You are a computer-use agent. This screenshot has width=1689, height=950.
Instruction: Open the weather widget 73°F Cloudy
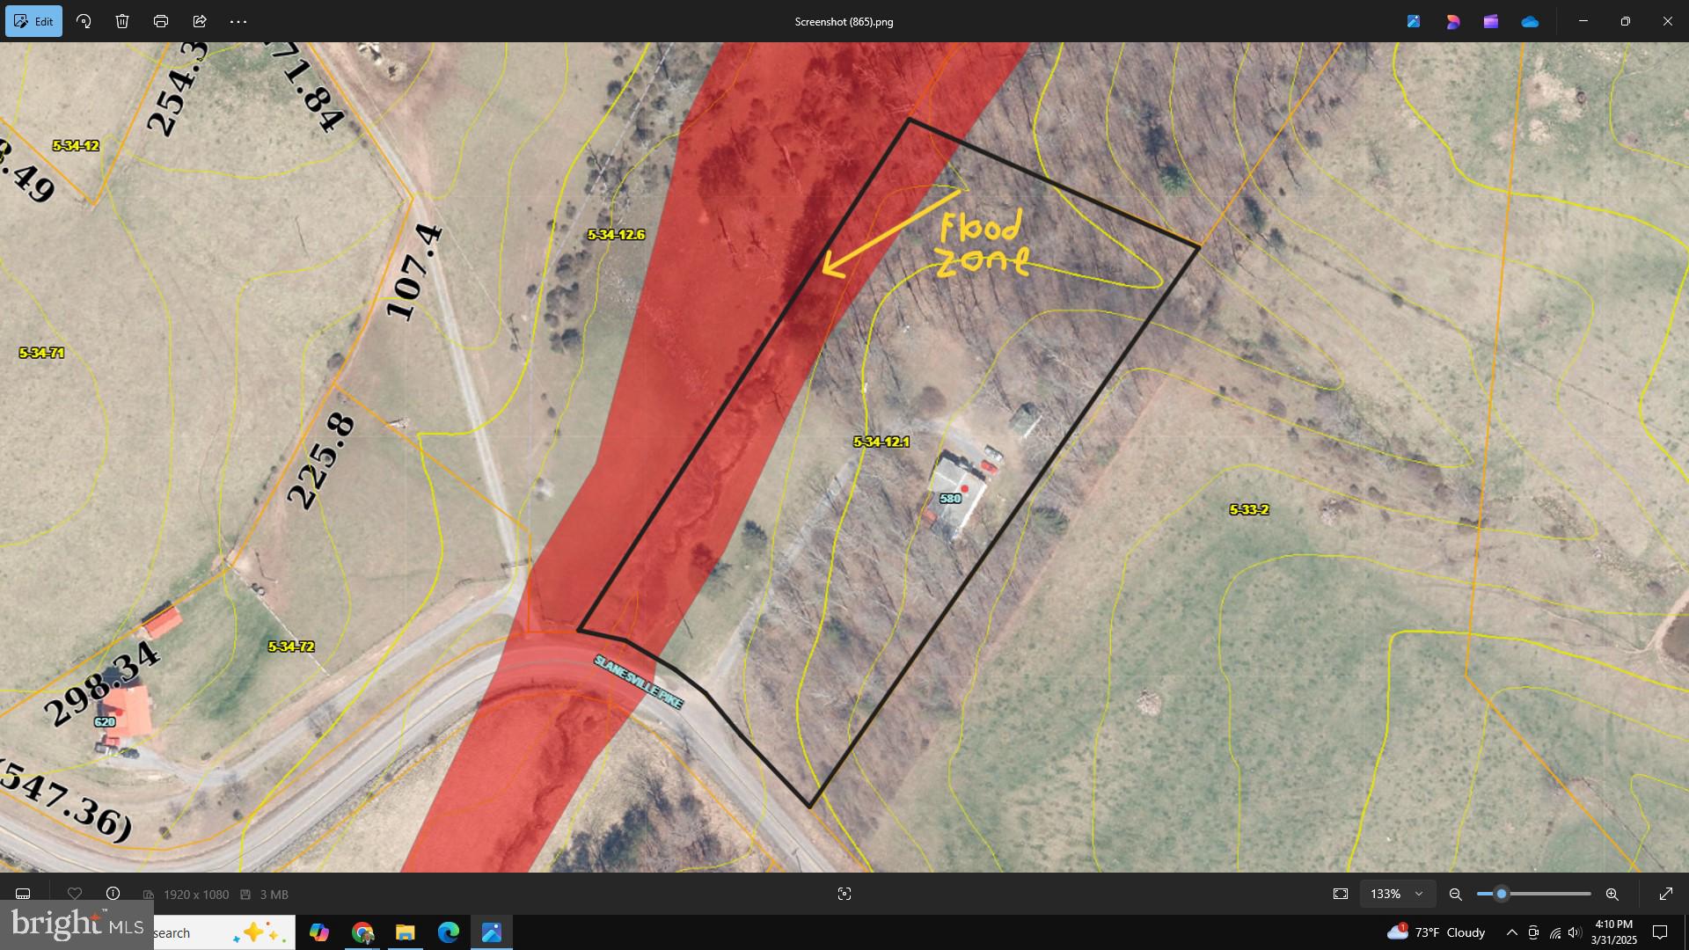(1436, 932)
